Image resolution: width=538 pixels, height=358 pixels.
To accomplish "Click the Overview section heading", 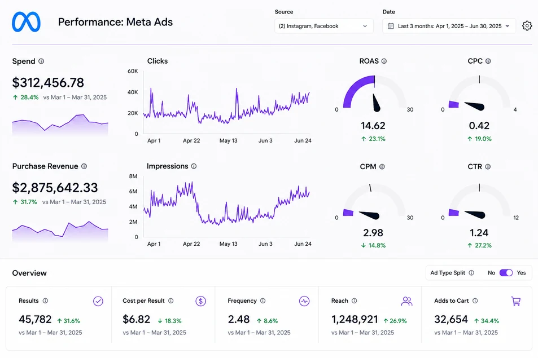I will click(29, 273).
